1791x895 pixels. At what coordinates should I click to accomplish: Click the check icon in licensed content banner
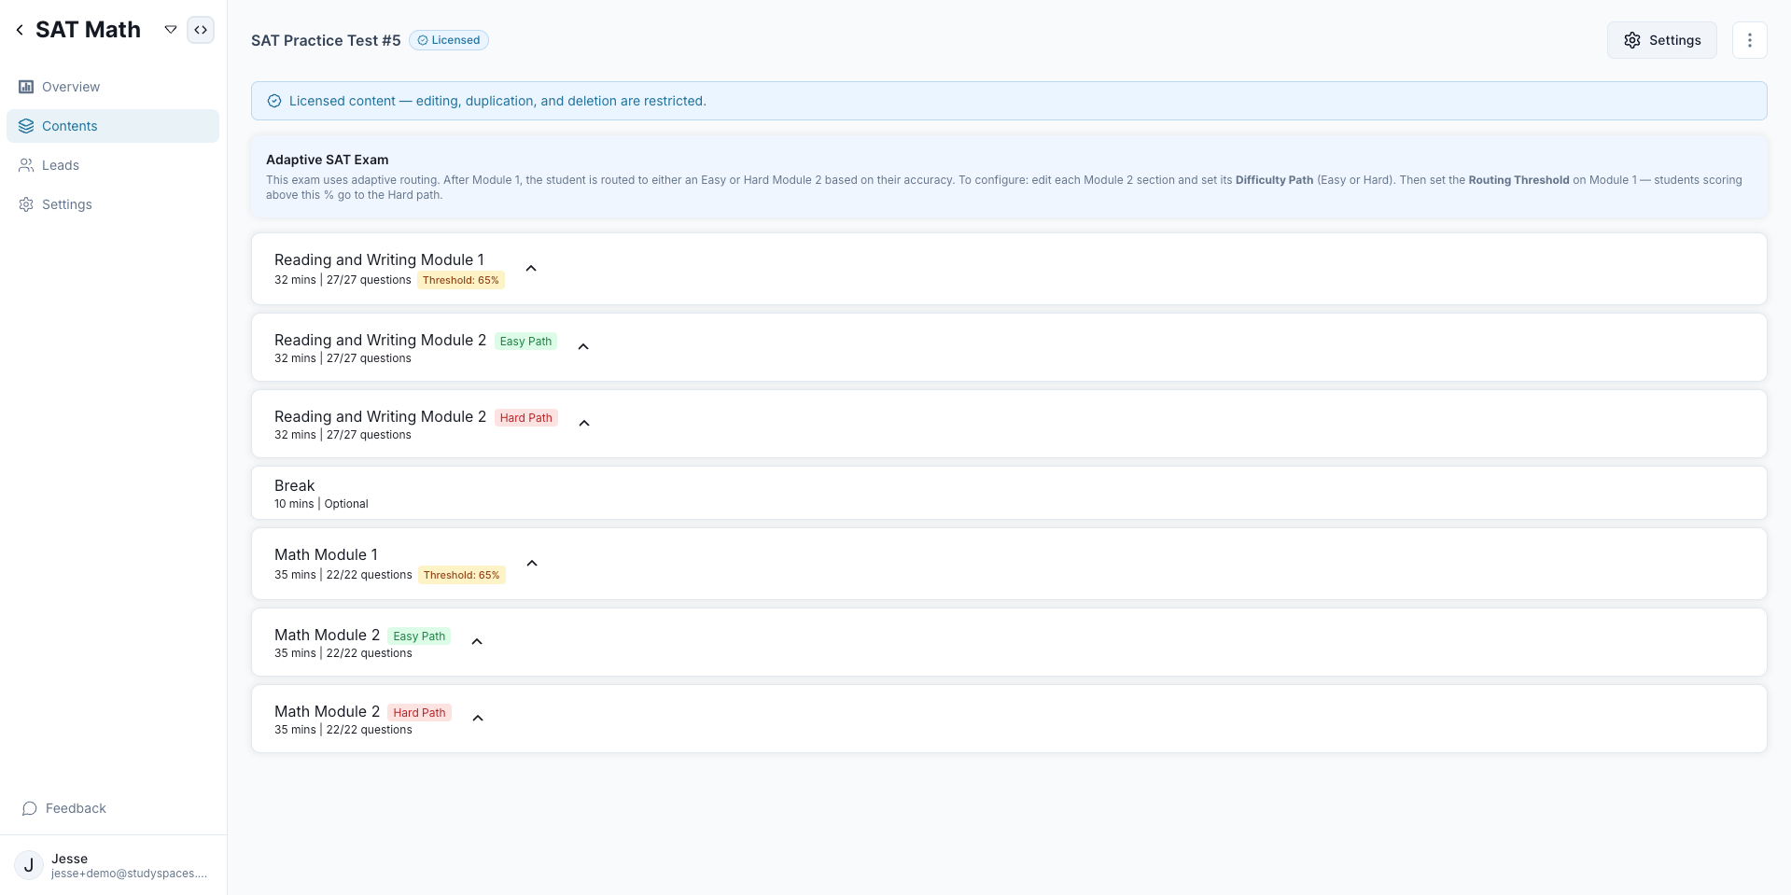274,101
